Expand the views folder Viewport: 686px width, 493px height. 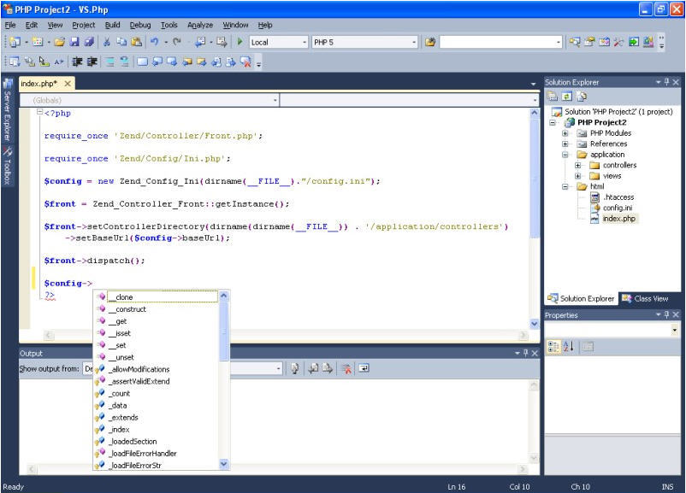click(578, 176)
